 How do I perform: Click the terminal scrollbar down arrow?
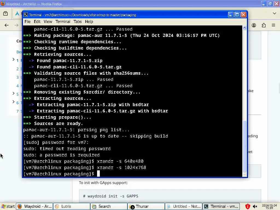tap(244, 174)
